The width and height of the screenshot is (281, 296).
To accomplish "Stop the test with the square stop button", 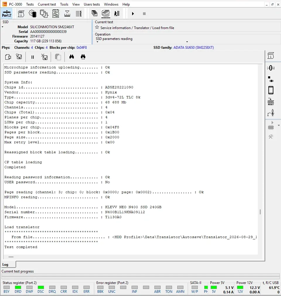I will 144,14.
